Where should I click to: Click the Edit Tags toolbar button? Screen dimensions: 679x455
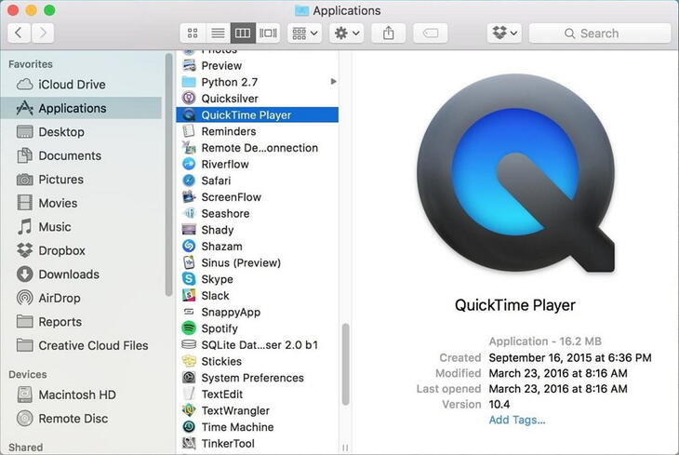point(431,33)
